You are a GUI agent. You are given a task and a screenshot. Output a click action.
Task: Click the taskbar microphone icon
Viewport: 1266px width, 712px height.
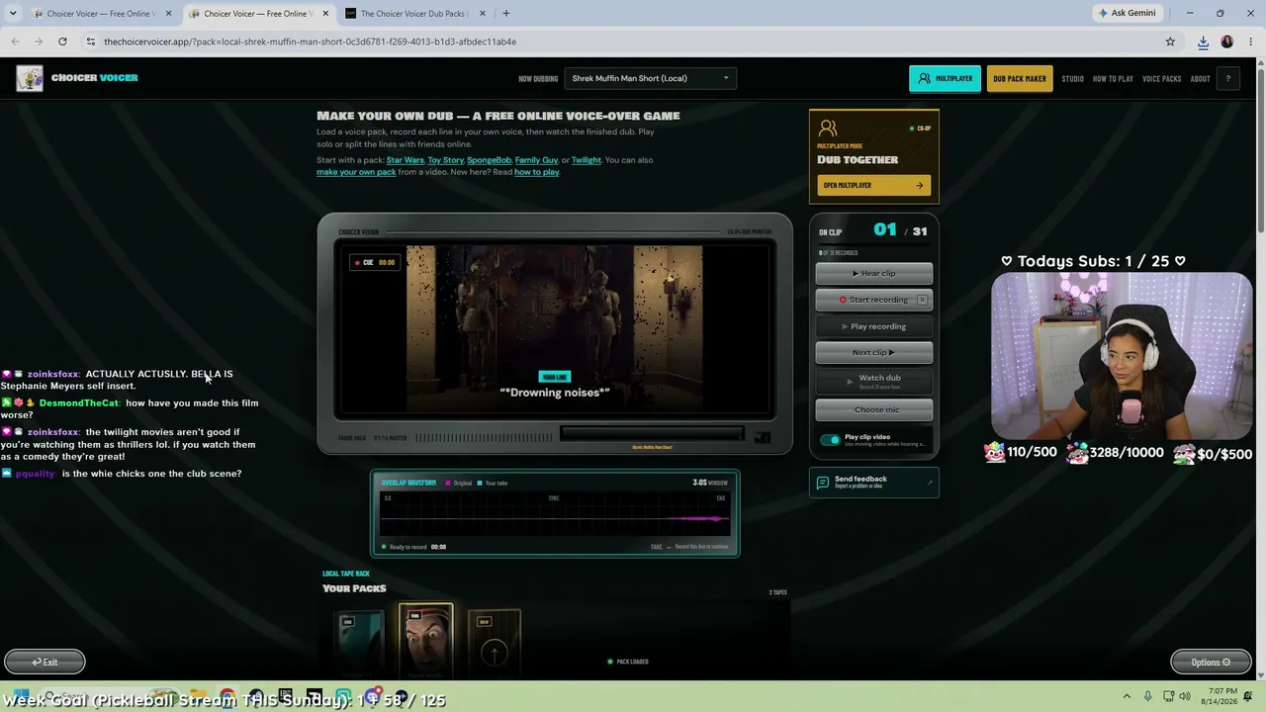[x=1147, y=696]
